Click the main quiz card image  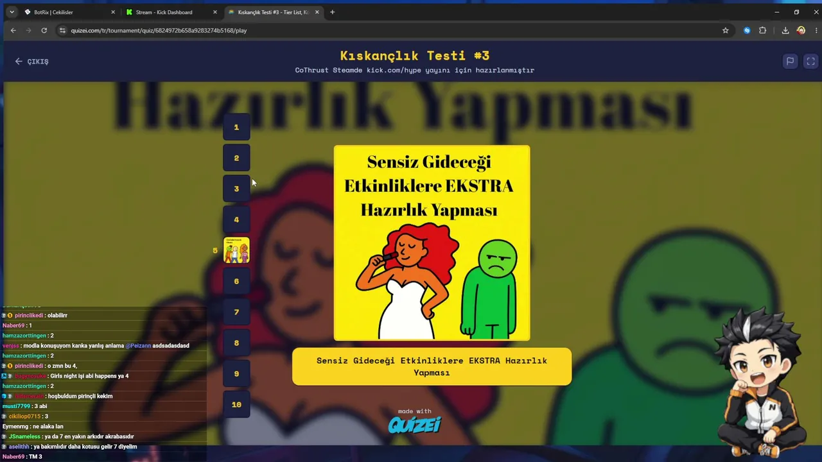pyautogui.click(x=432, y=243)
